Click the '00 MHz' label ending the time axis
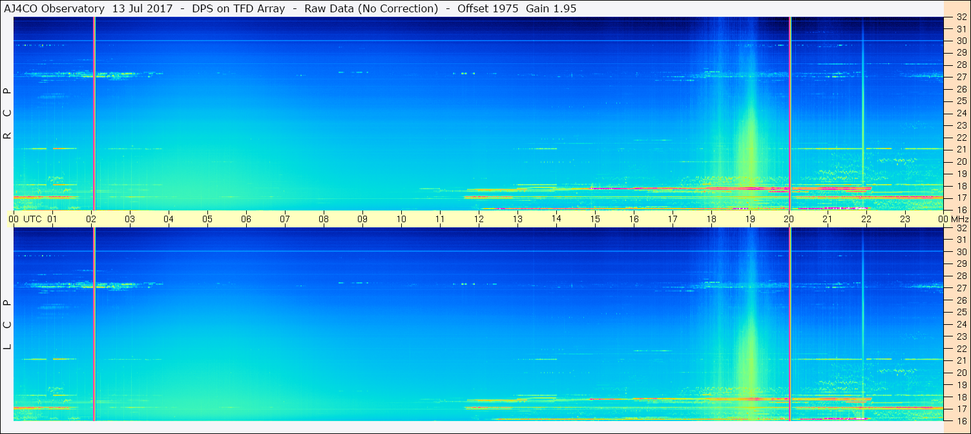This screenshot has height=434, width=971. [952, 219]
